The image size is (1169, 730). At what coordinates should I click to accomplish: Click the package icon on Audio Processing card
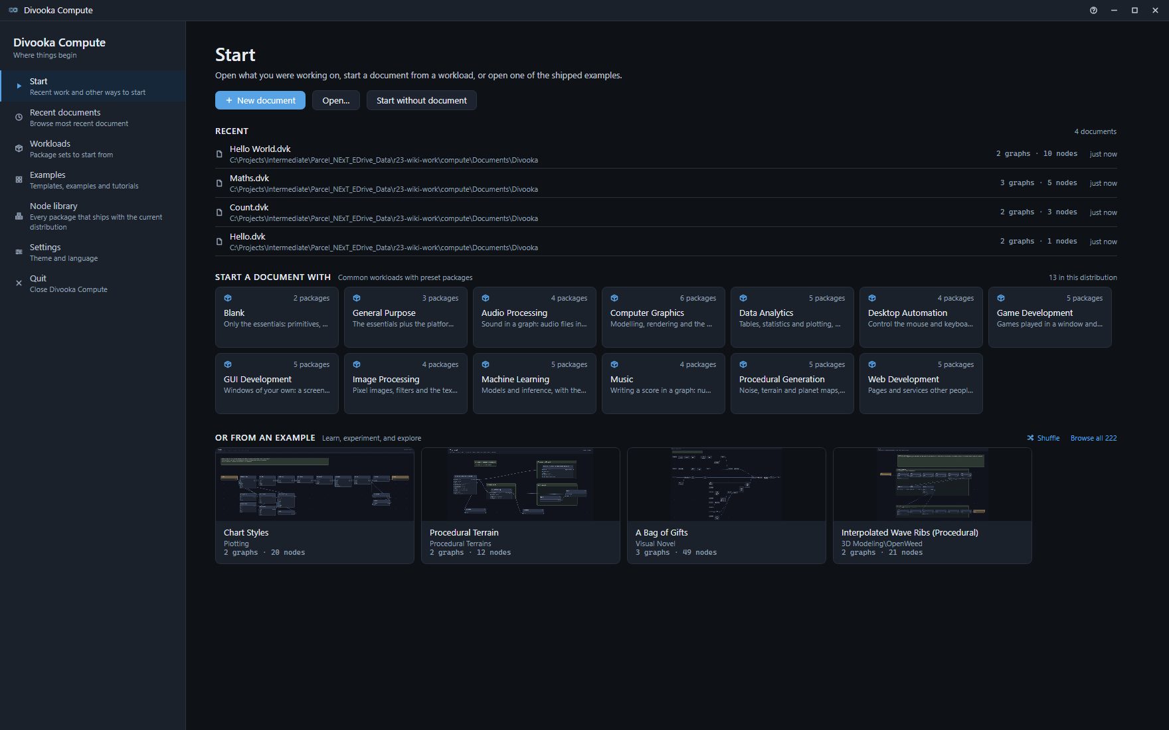click(x=486, y=298)
